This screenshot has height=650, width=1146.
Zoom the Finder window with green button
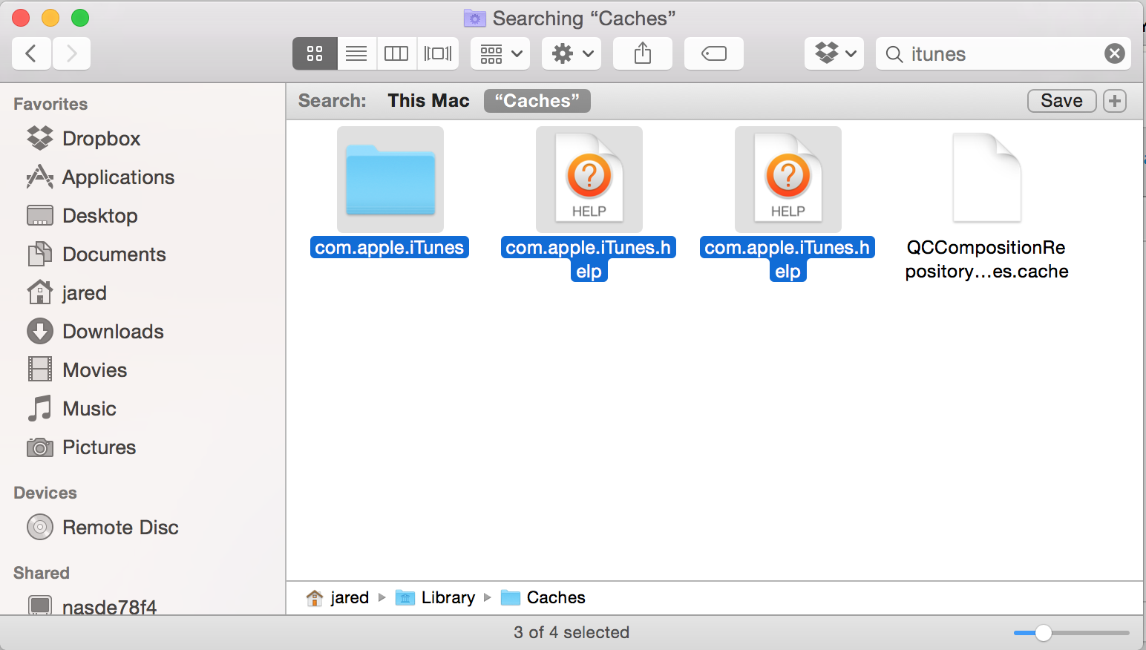(80, 18)
